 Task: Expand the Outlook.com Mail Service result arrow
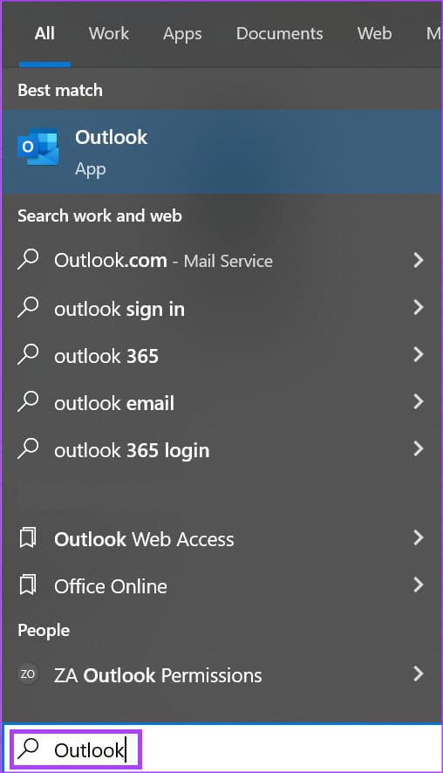418,260
